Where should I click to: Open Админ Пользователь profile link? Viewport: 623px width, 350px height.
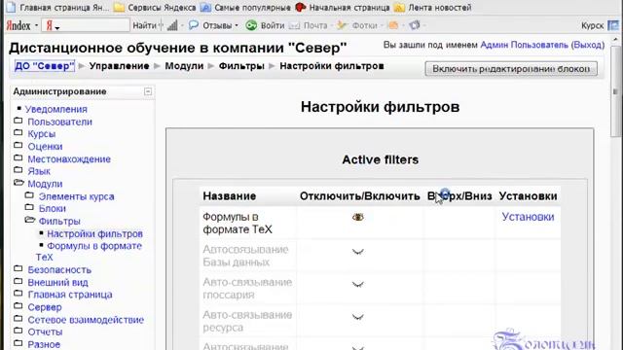tap(524, 45)
